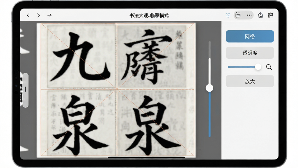Click the title 书法大观-临摹模式

[149, 15]
